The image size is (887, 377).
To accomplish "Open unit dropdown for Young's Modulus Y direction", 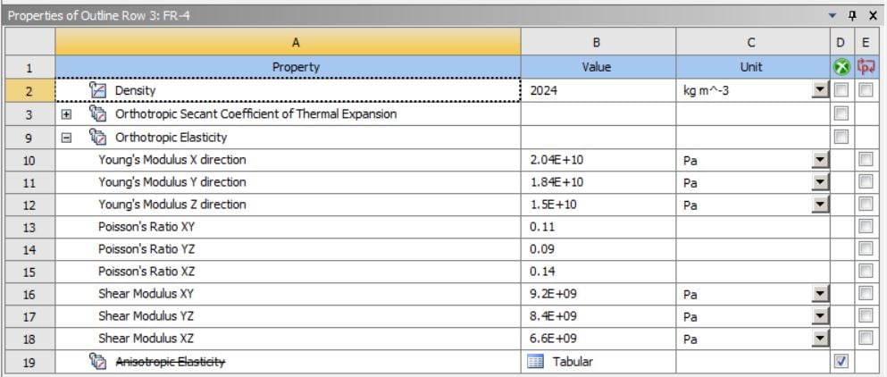I will [820, 182].
